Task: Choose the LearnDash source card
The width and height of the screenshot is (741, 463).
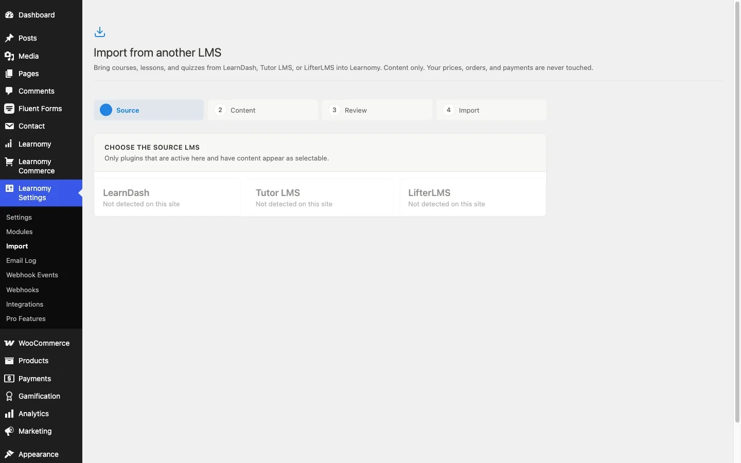Action: [x=167, y=198]
